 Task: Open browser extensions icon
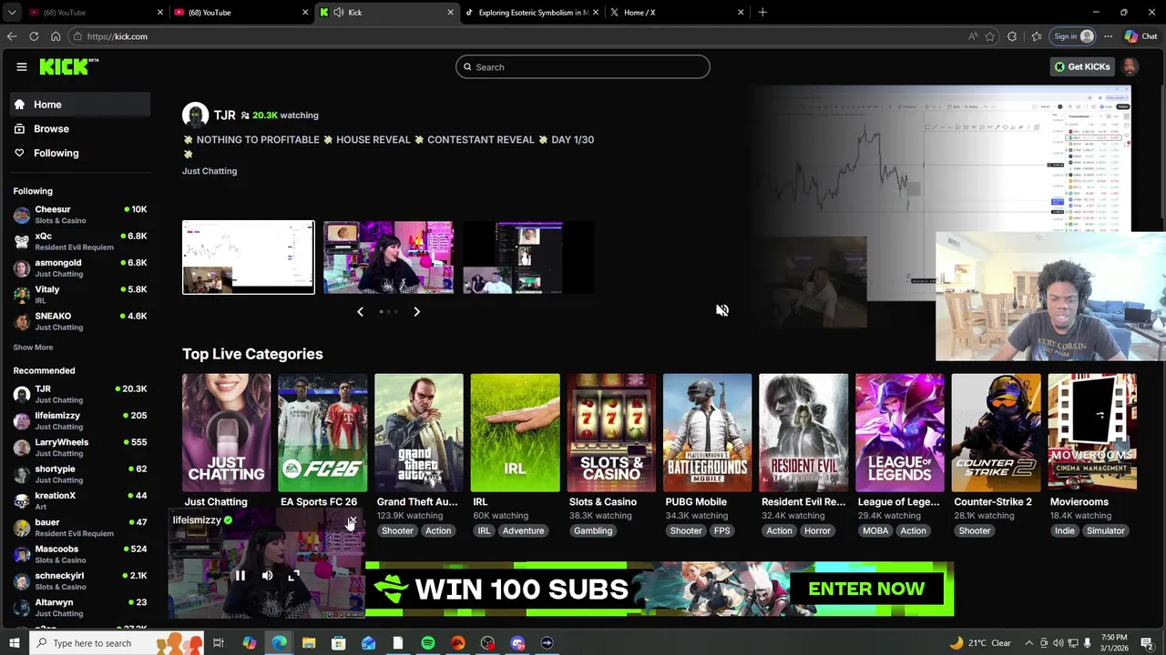(1012, 36)
